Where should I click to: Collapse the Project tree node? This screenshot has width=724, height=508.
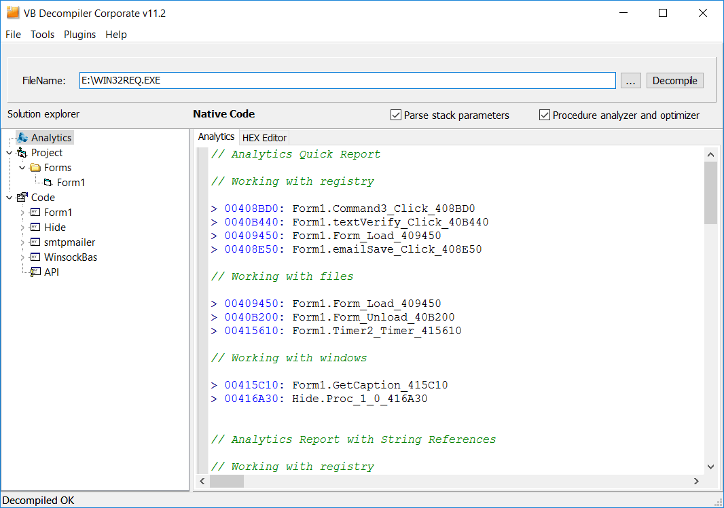pyautogui.click(x=10, y=152)
